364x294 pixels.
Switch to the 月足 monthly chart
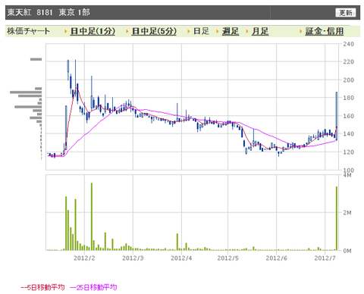[260, 31]
